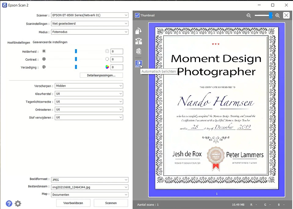Screen dimensions: 293x209
Task: Expand the Verscherpen dropdown set to Midden
Action: [89, 86]
